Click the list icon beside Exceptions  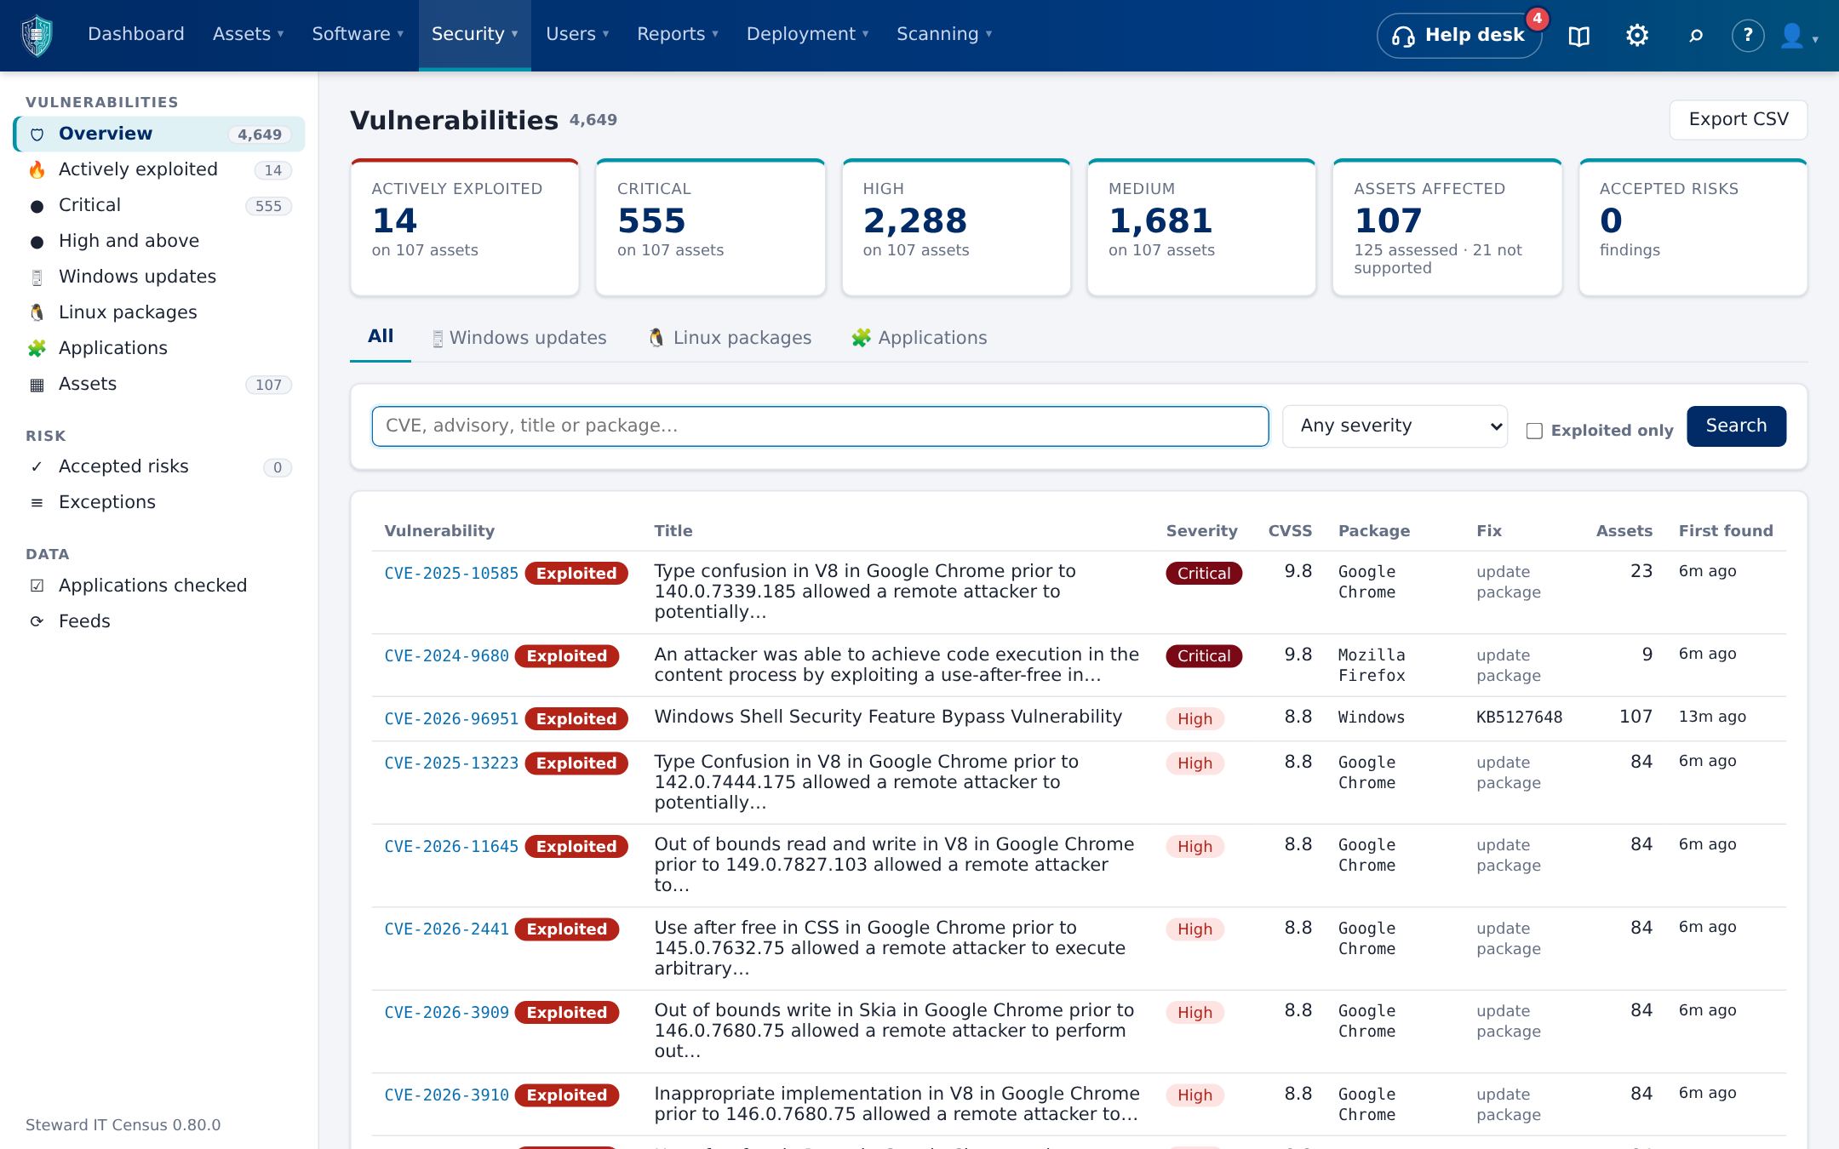37,503
